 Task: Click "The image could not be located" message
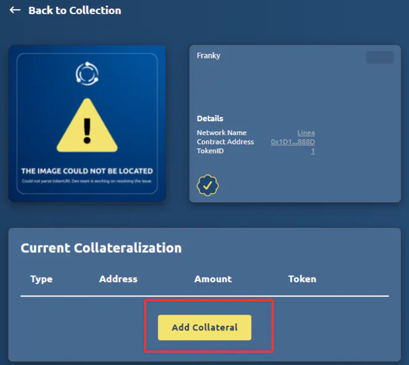87,171
